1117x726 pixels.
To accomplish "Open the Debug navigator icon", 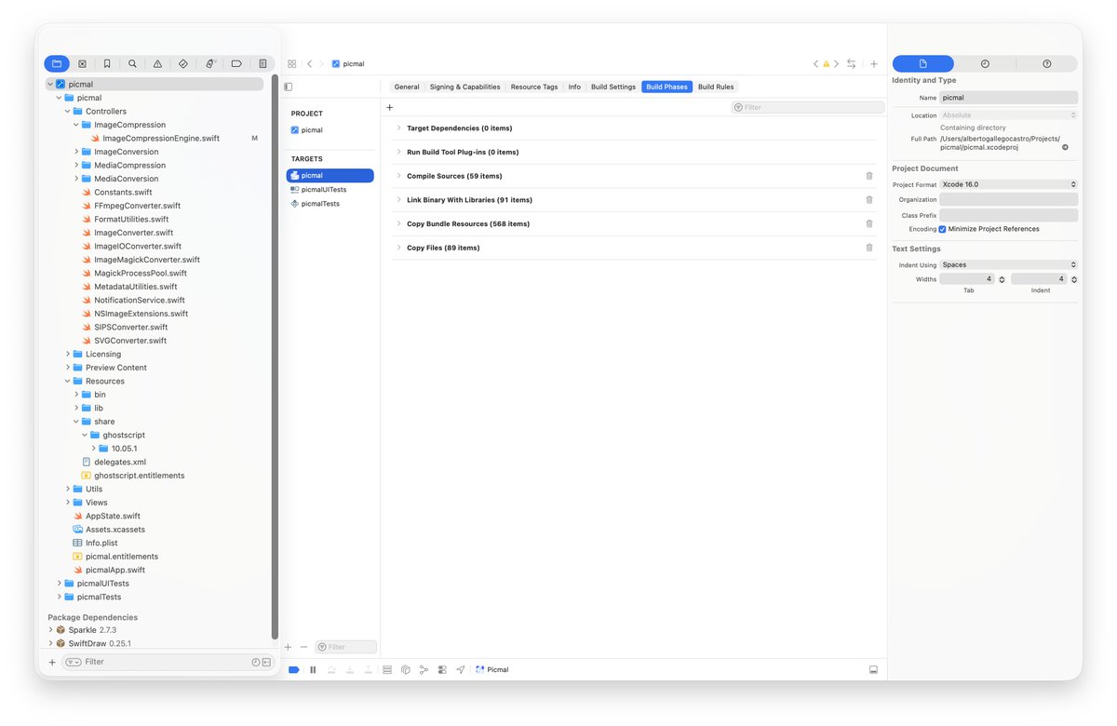I will tap(210, 63).
